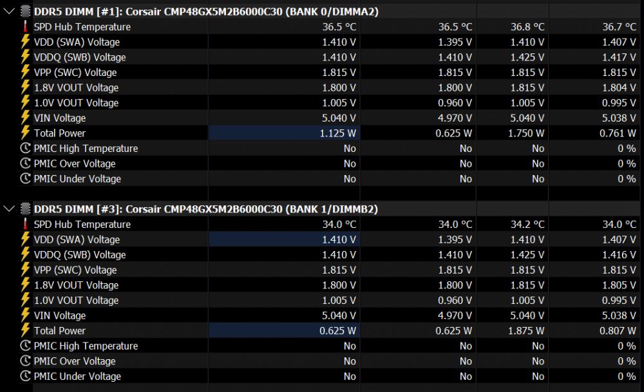Select the 36.8 °C maximum temperature value

527,26
